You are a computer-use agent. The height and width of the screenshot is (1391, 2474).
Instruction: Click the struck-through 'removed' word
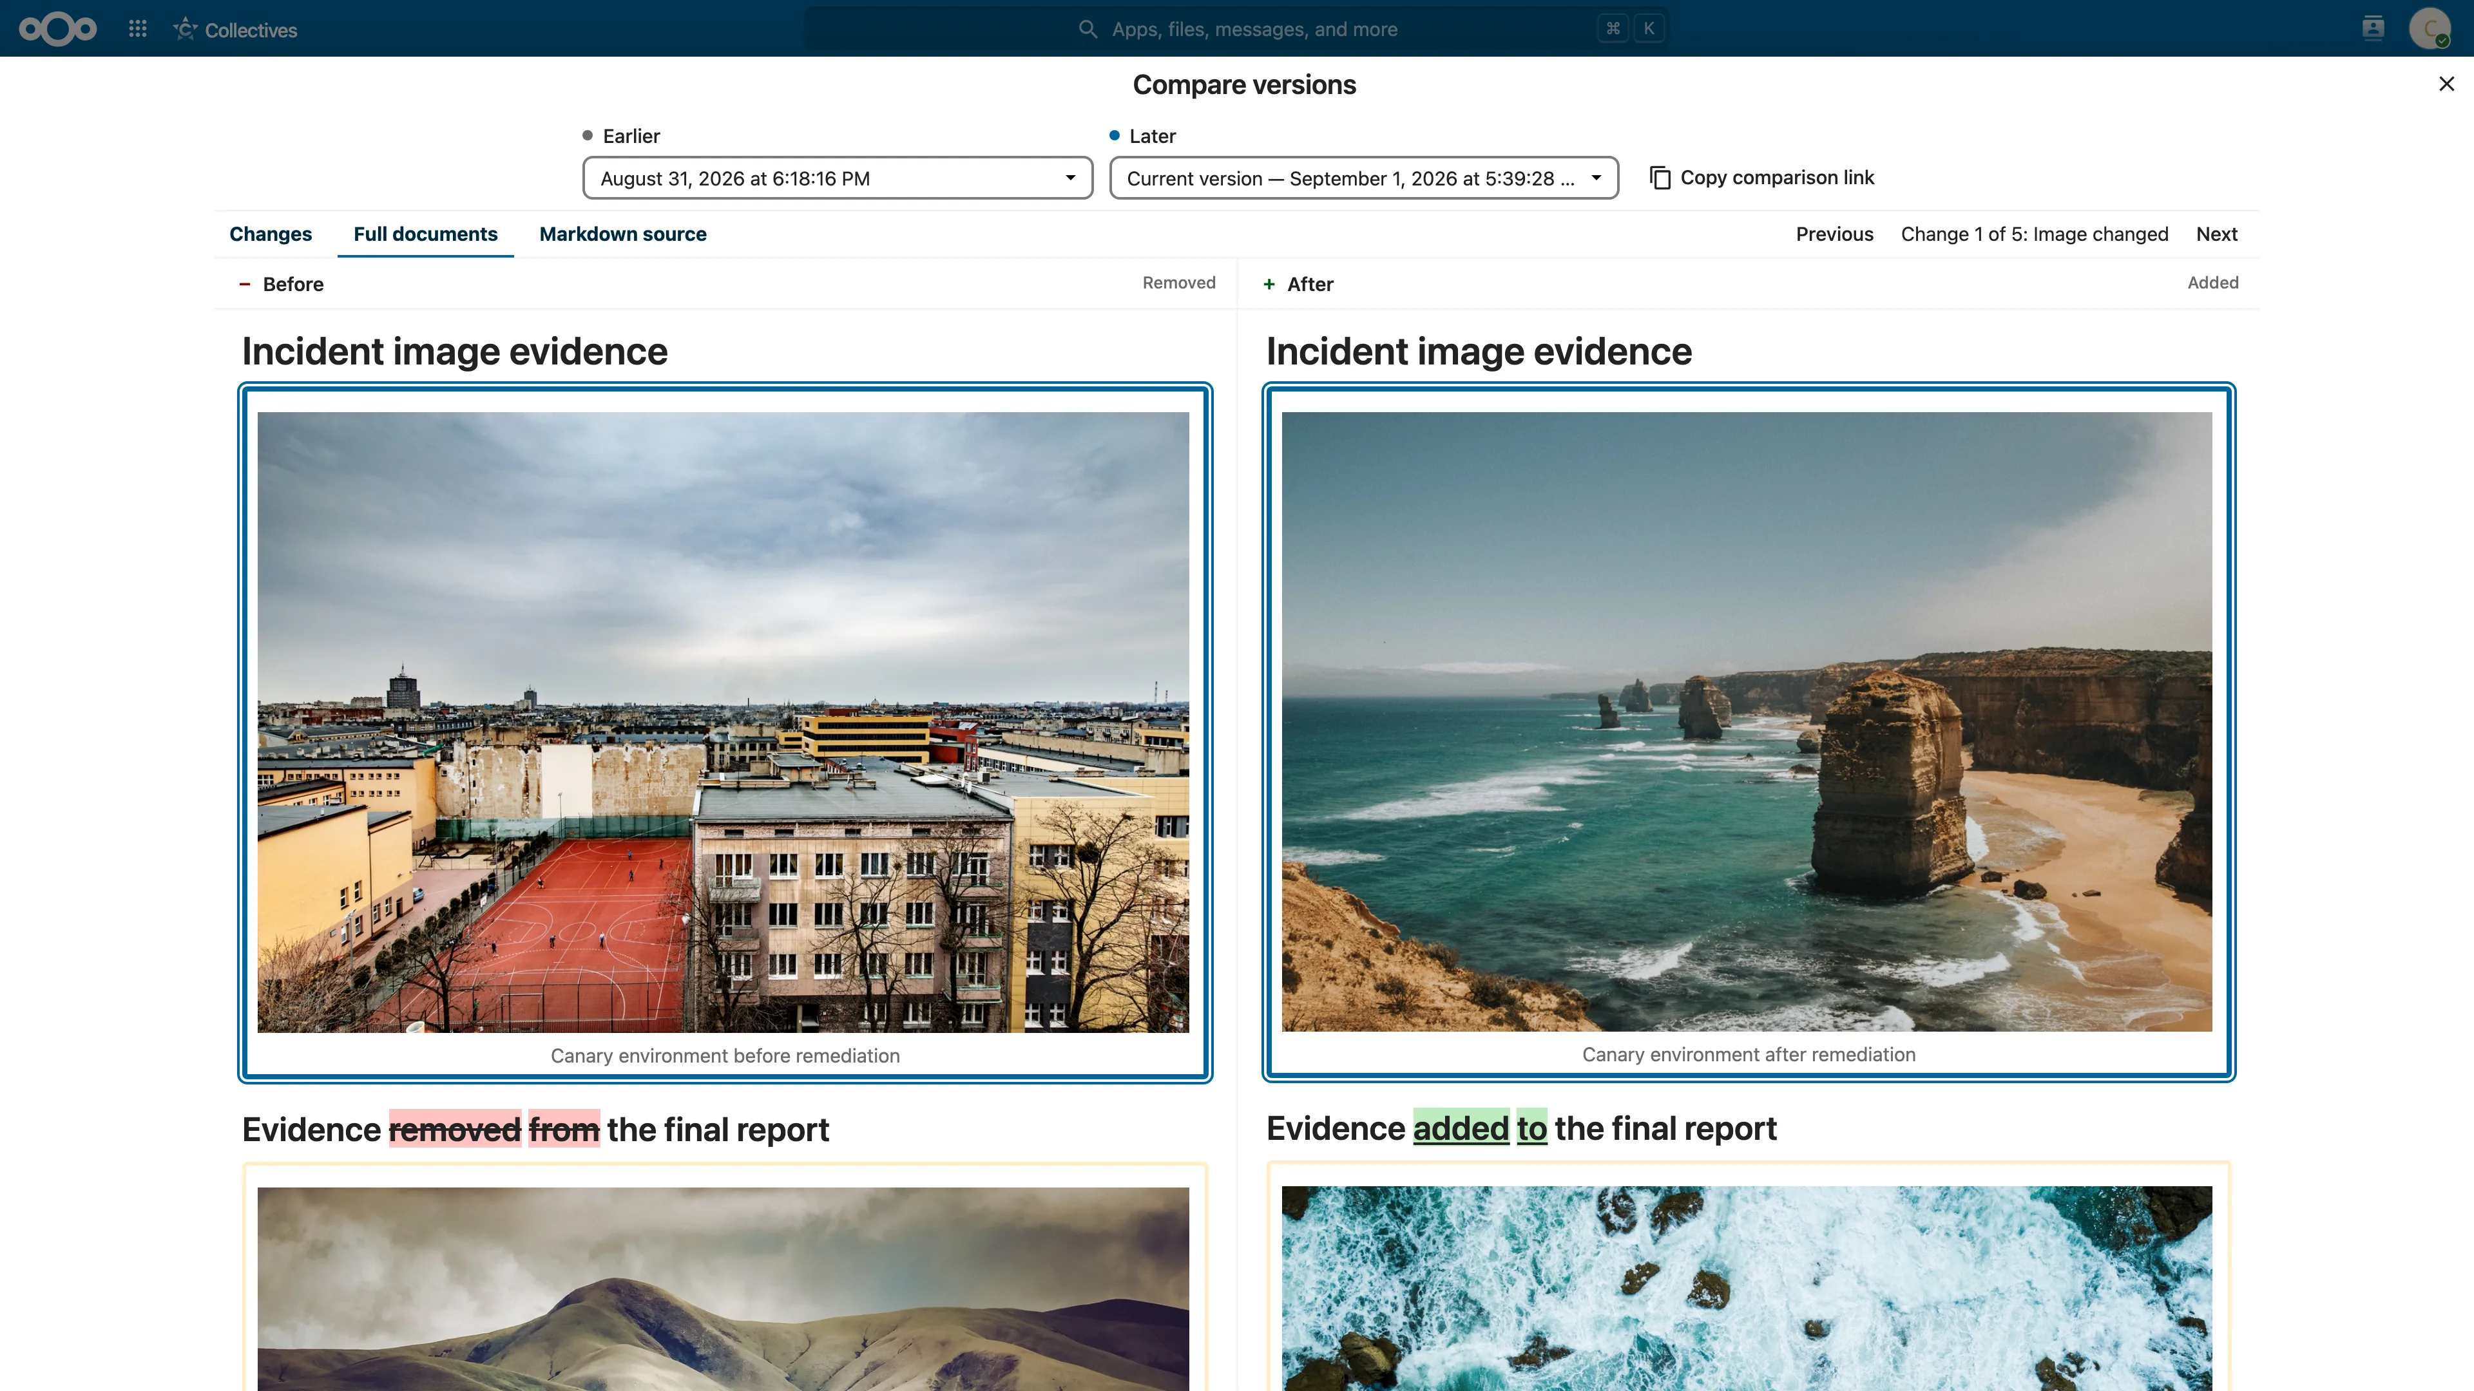pyautogui.click(x=455, y=1130)
